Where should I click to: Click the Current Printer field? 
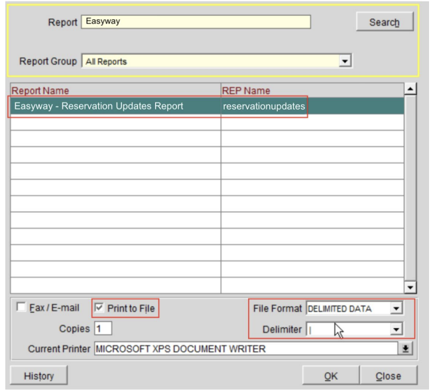pos(246,349)
